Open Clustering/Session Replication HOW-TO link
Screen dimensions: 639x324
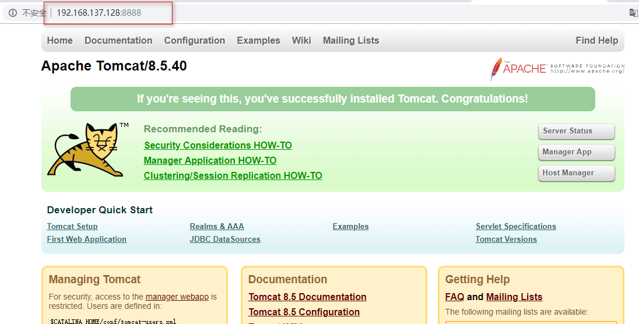(233, 175)
